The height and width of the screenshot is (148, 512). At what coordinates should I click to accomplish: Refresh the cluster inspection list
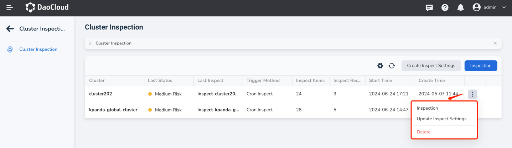coord(392,66)
